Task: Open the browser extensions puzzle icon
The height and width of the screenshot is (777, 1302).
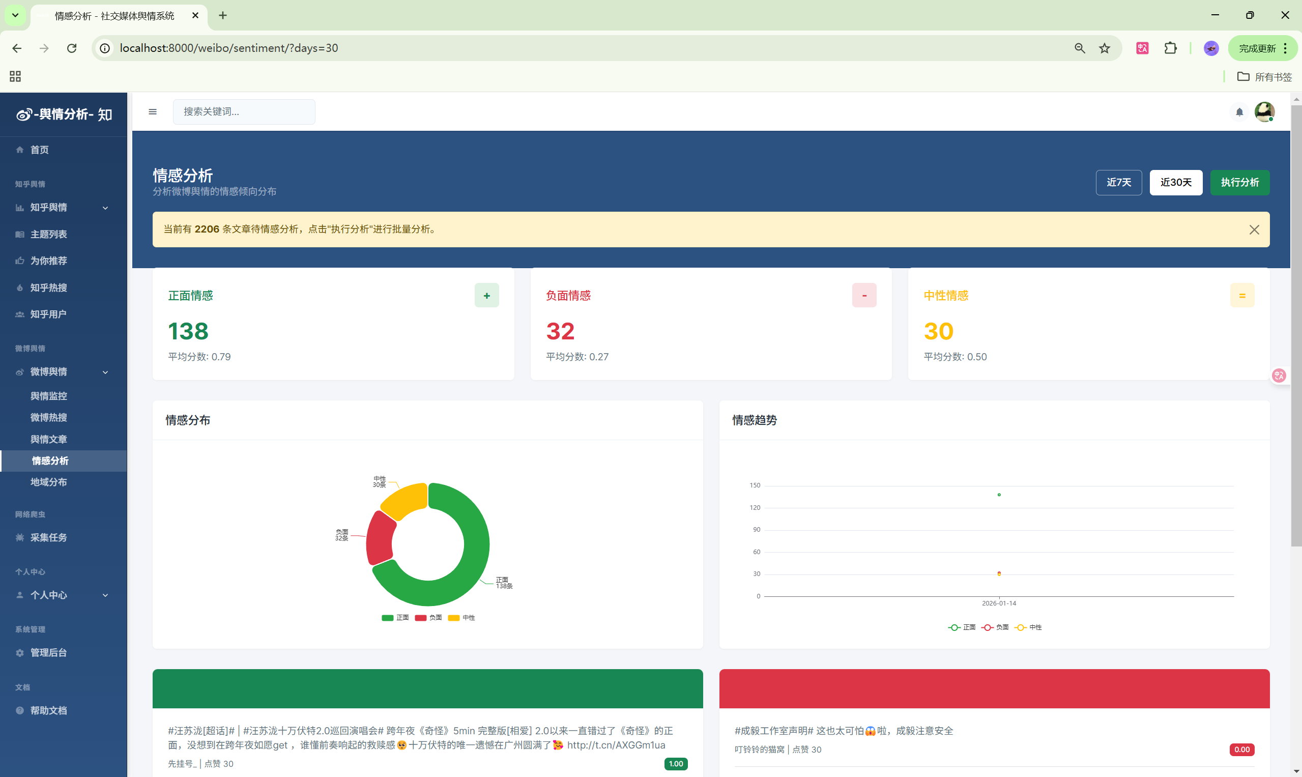Action: pyautogui.click(x=1170, y=48)
